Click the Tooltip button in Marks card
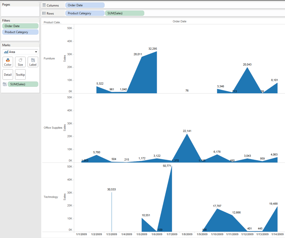285x238 pixels. point(20,74)
